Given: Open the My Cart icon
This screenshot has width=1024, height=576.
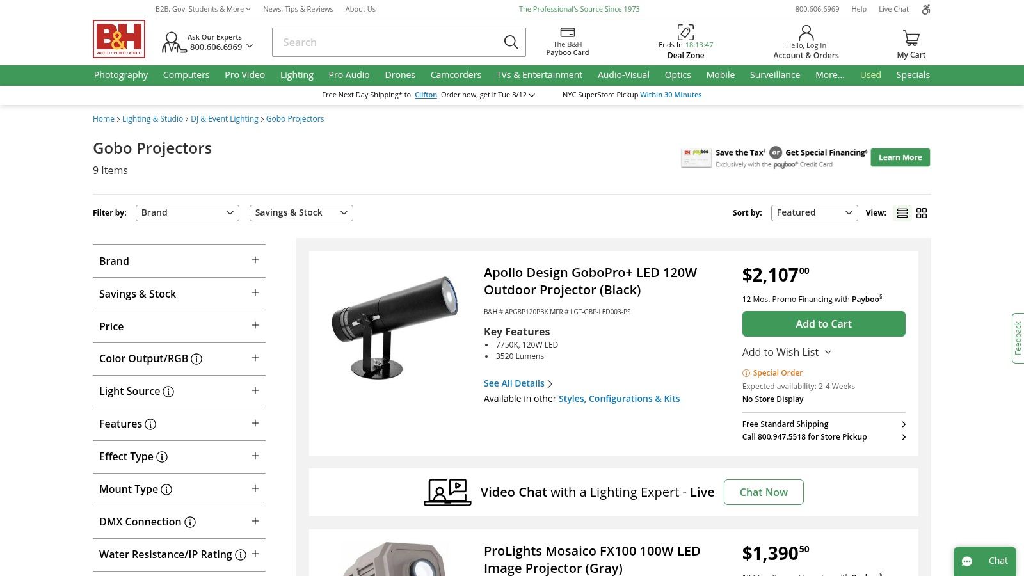Looking at the screenshot, I should coord(911,38).
